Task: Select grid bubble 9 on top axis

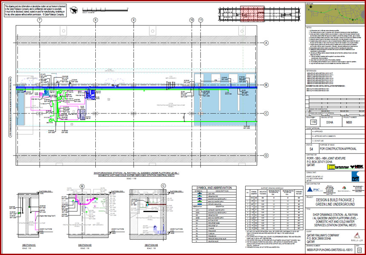Action: (x=133, y=20)
